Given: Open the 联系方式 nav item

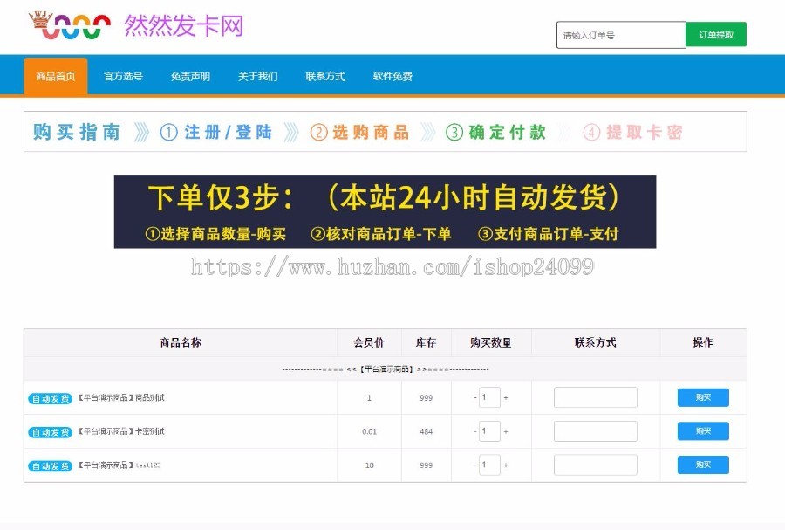Looking at the screenshot, I should [325, 76].
